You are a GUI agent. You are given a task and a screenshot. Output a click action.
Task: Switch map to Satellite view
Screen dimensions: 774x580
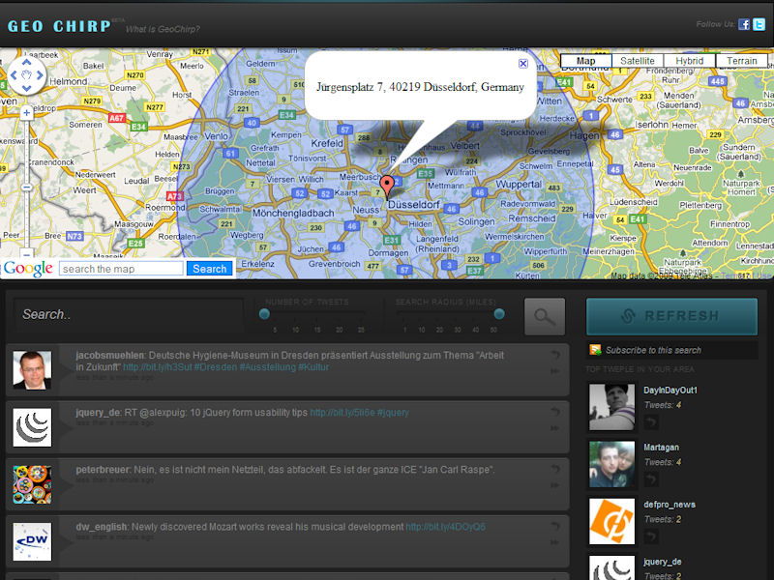(638, 61)
